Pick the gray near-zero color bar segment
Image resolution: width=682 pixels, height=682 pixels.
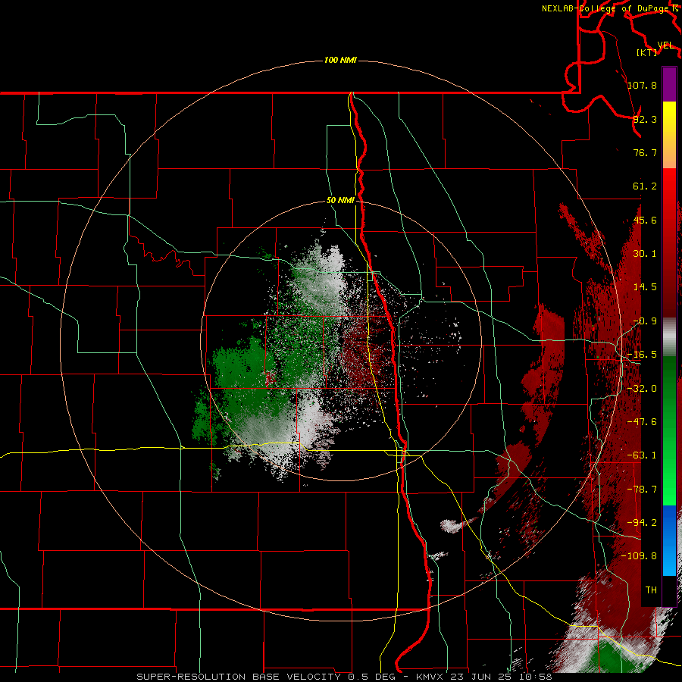(x=669, y=337)
